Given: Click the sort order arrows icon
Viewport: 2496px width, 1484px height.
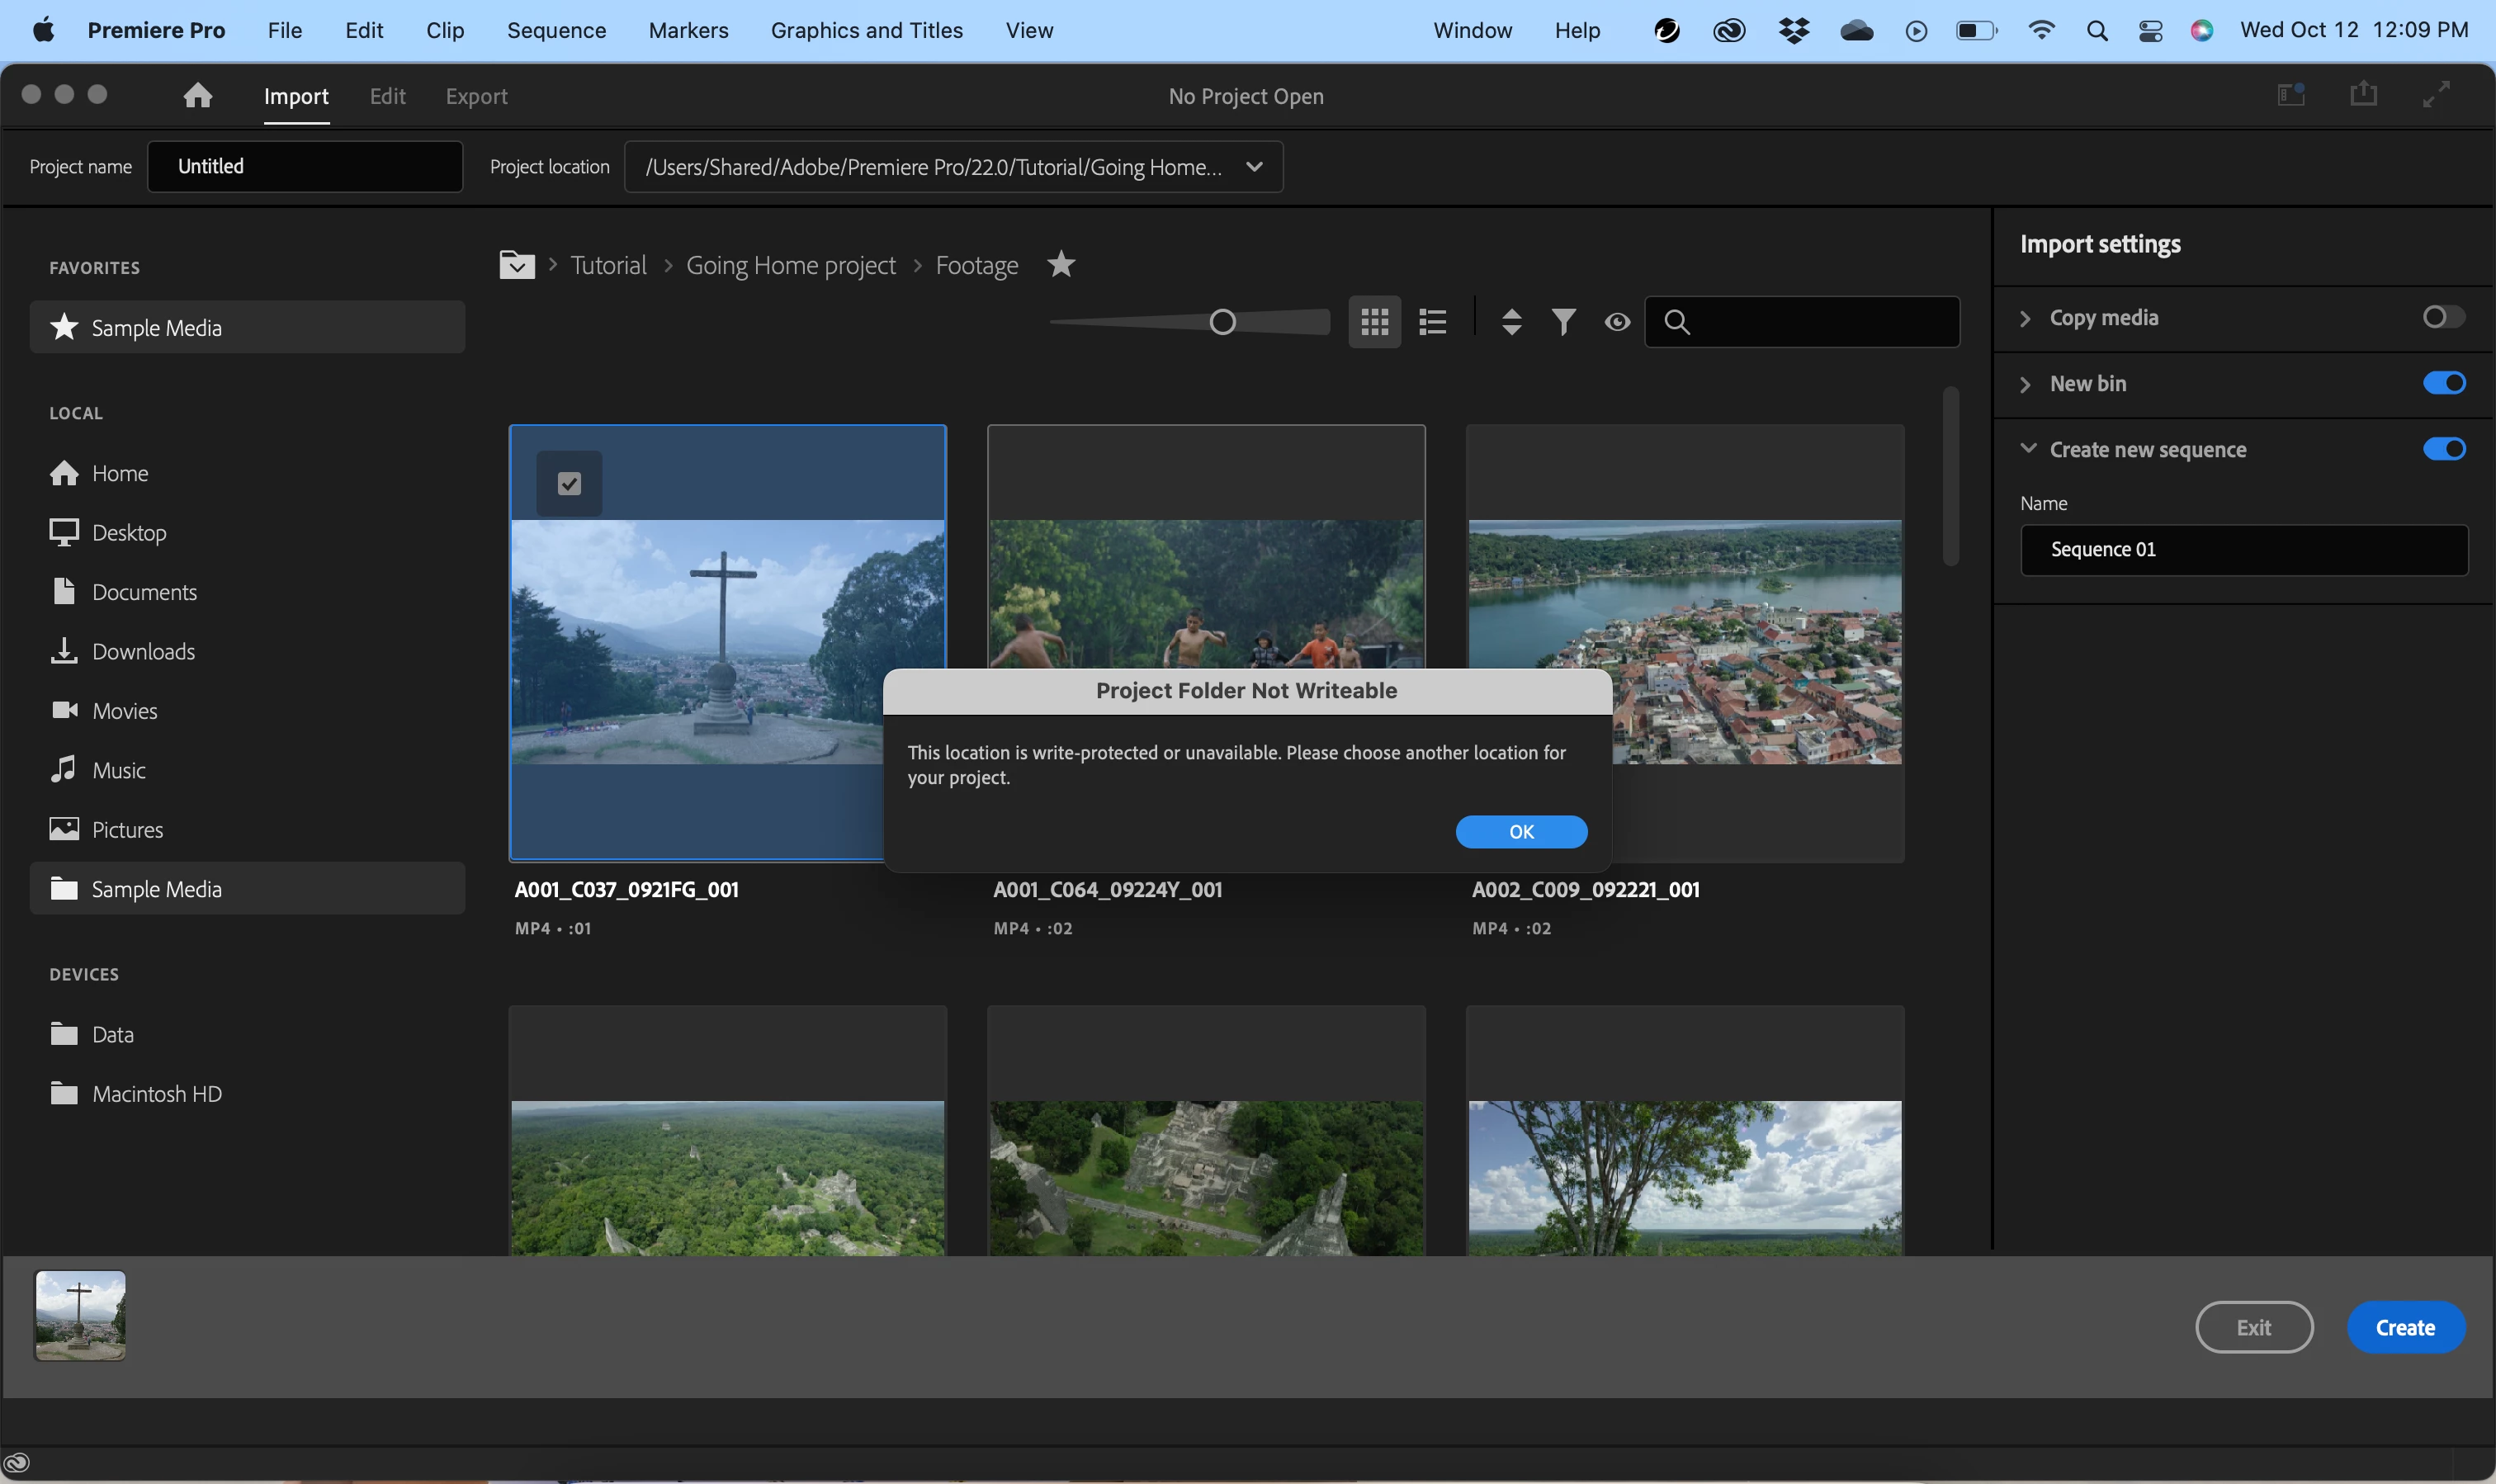Looking at the screenshot, I should [x=1511, y=322].
